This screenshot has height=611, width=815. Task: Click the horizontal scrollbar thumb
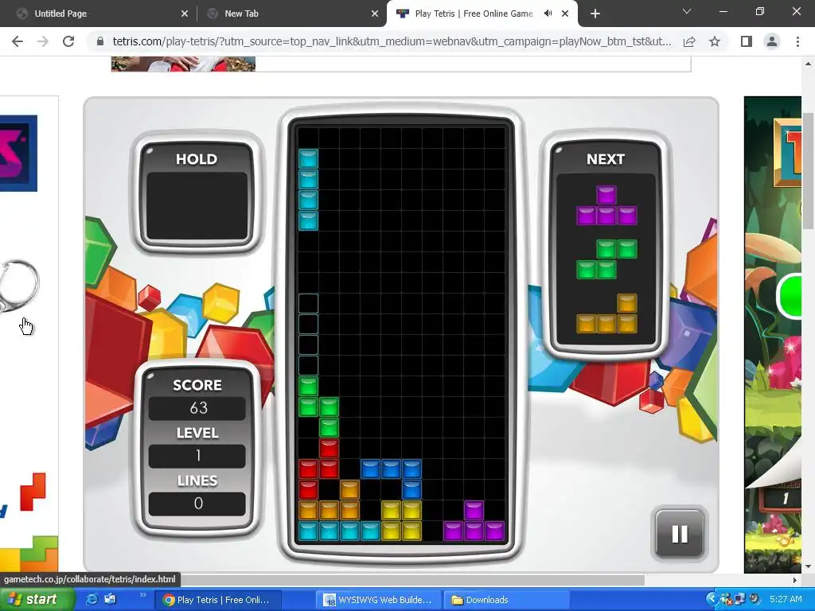[x=412, y=580]
